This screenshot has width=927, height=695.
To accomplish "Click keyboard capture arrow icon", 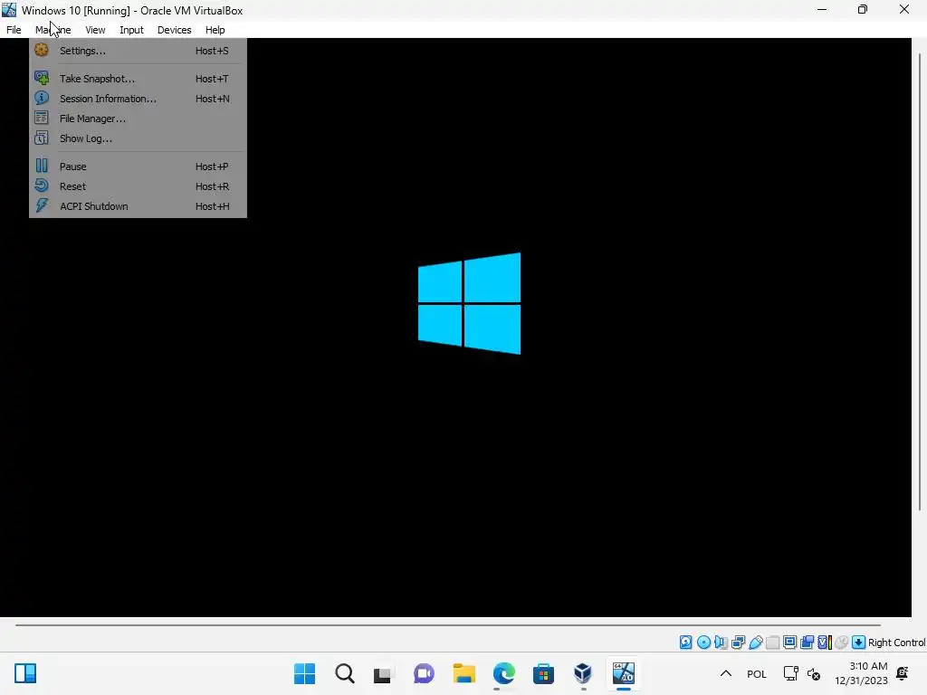I will [x=859, y=643].
